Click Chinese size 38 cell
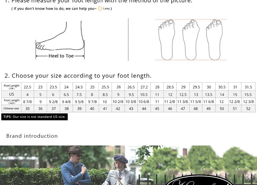Image resolution: width=257 pixels, height=185 pixels. click(x=66, y=109)
